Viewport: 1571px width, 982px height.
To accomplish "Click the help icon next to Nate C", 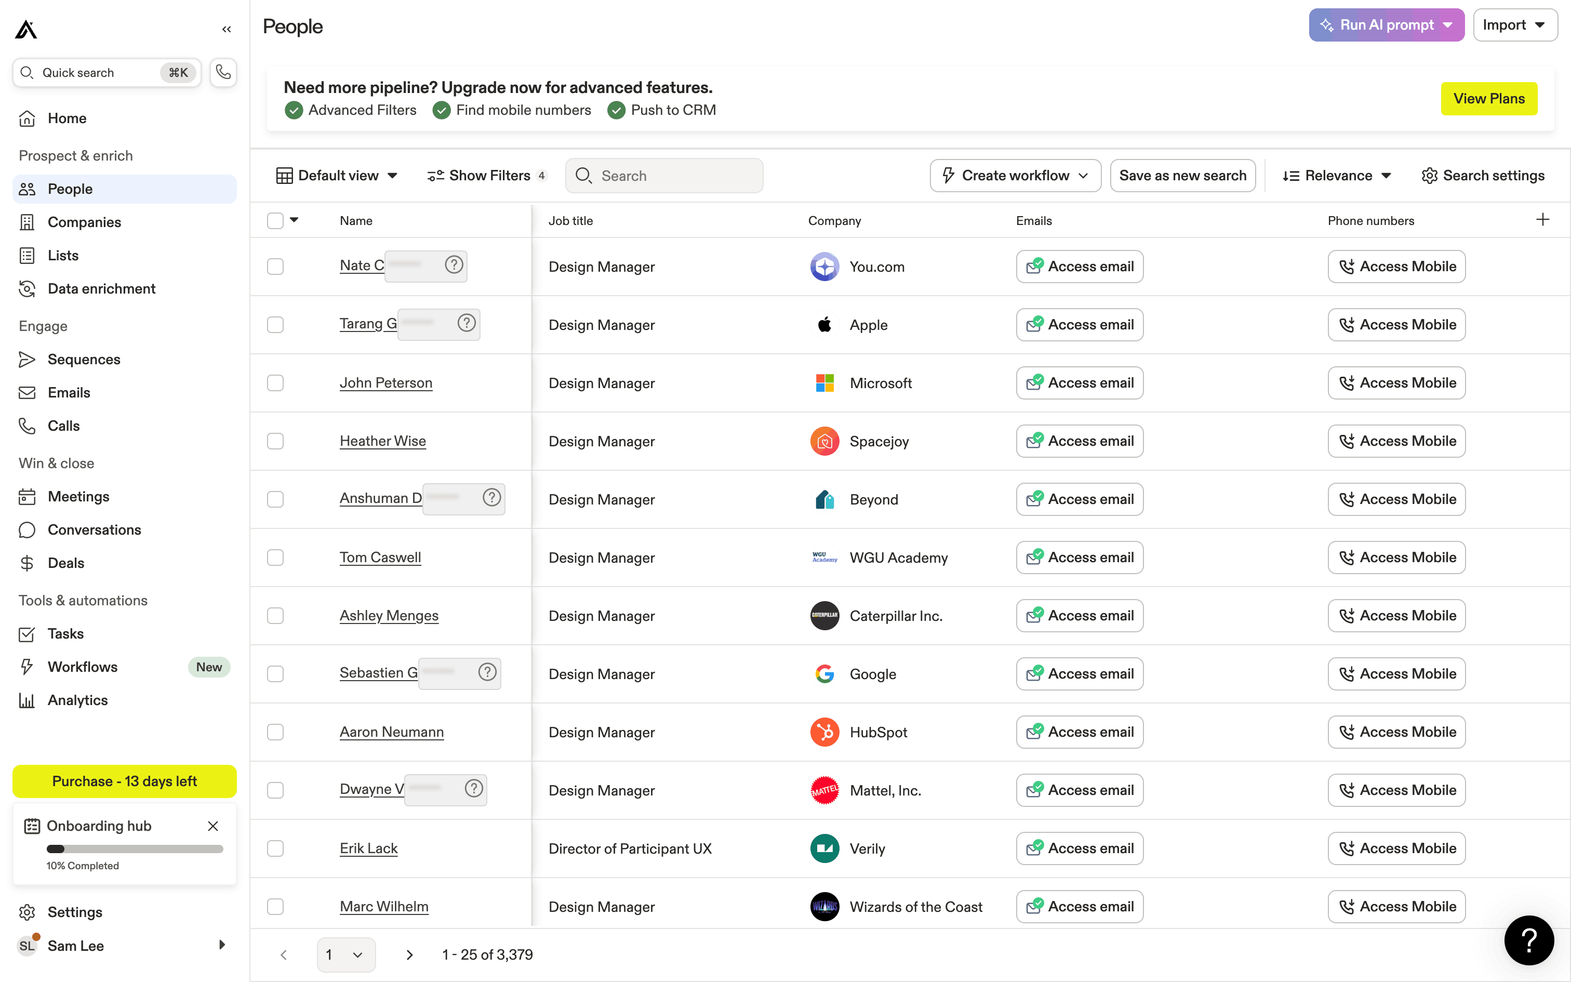I will [454, 264].
